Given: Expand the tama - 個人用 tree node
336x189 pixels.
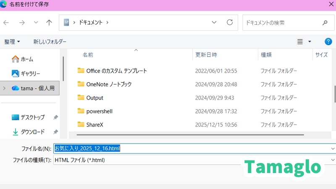Looking at the screenshot, I should [x=5, y=88].
